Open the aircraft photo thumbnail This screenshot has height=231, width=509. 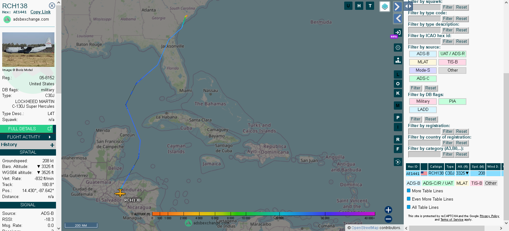coord(28,49)
